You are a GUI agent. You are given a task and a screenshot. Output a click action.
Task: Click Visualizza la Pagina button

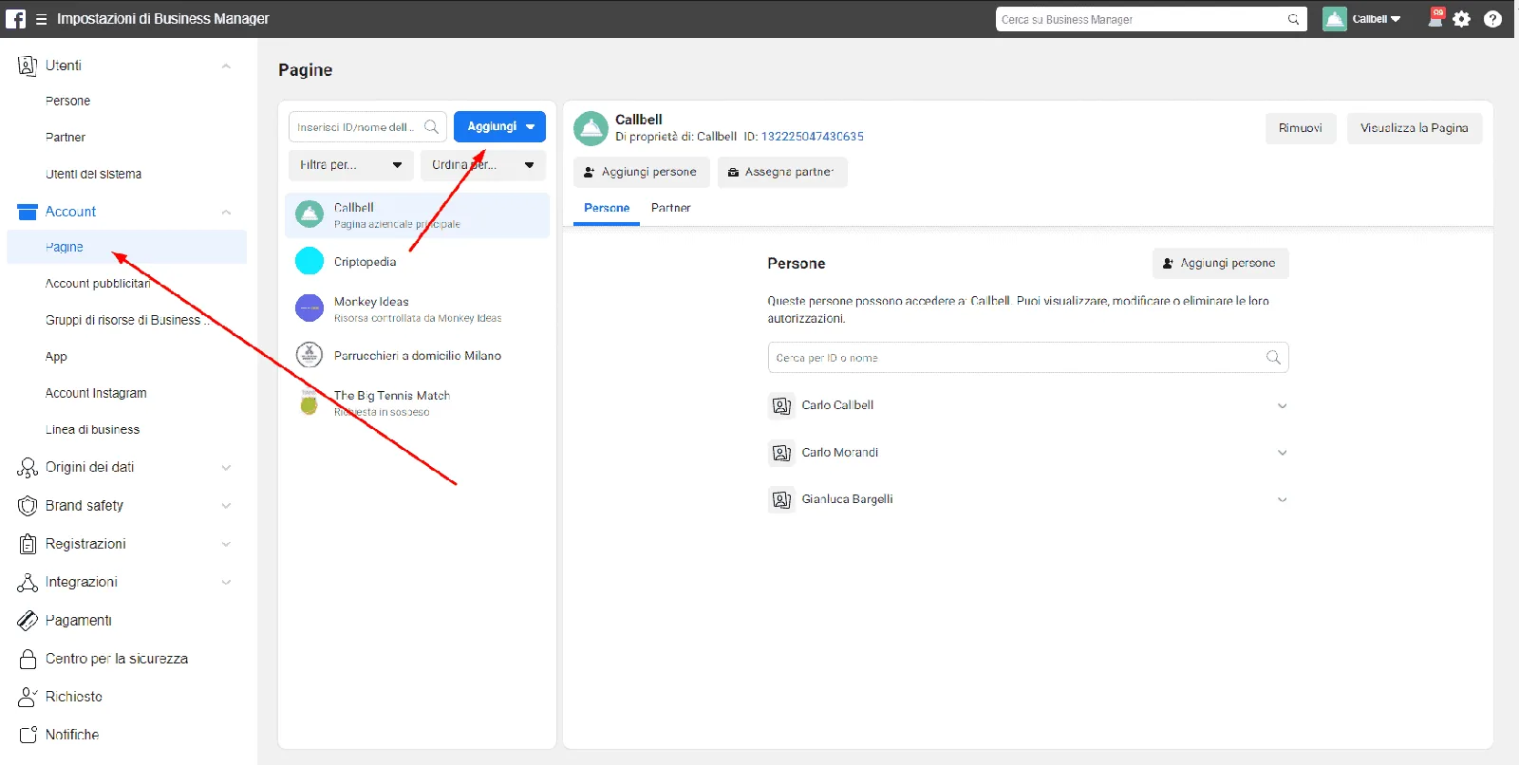(x=1415, y=128)
